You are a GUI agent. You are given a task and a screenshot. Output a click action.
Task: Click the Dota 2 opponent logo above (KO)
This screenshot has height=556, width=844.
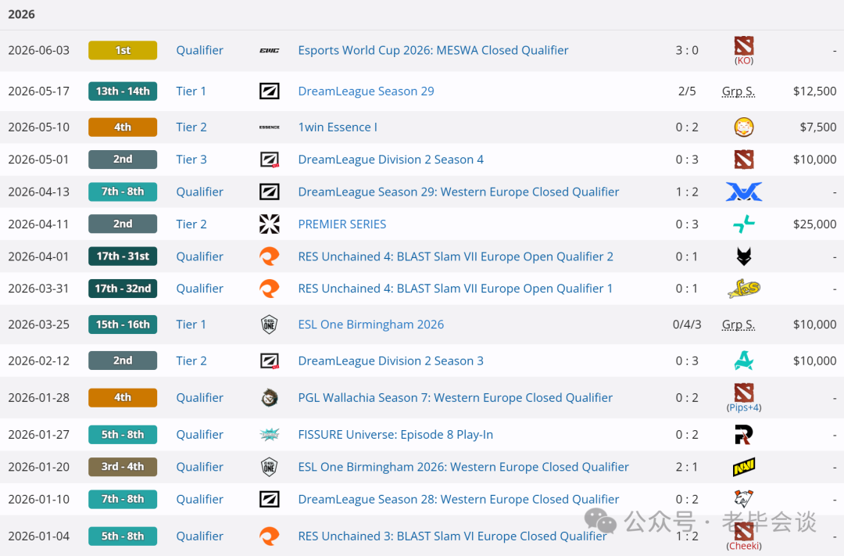(744, 46)
